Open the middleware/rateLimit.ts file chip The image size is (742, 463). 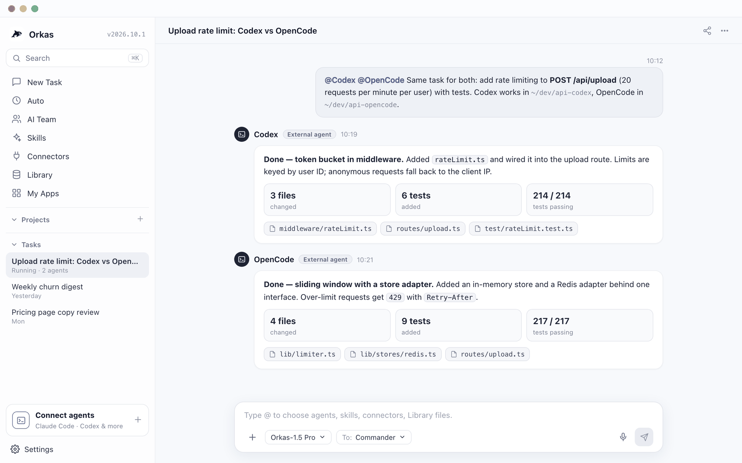(320, 229)
